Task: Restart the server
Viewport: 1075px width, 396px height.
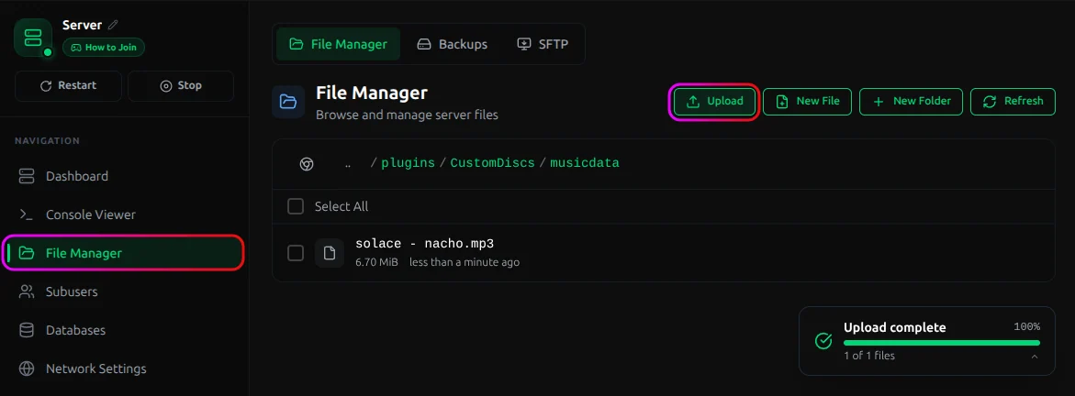Action: (x=68, y=85)
